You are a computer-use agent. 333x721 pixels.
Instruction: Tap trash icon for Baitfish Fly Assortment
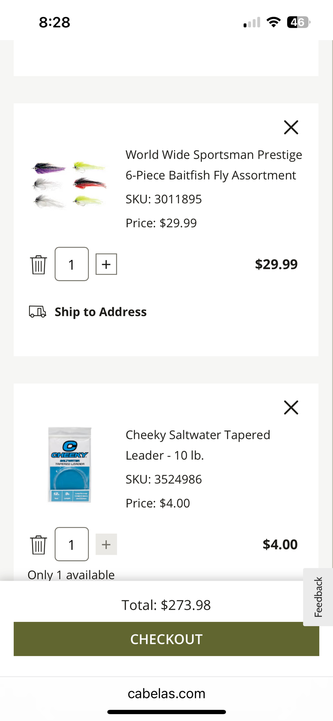point(38,265)
